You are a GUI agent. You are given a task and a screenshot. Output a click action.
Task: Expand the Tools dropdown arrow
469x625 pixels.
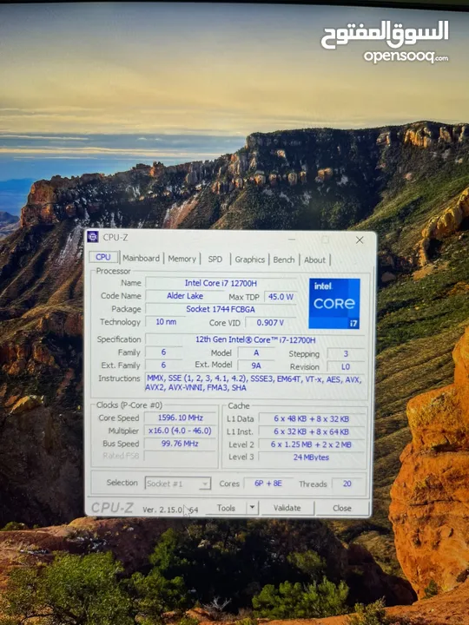(x=252, y=508)
